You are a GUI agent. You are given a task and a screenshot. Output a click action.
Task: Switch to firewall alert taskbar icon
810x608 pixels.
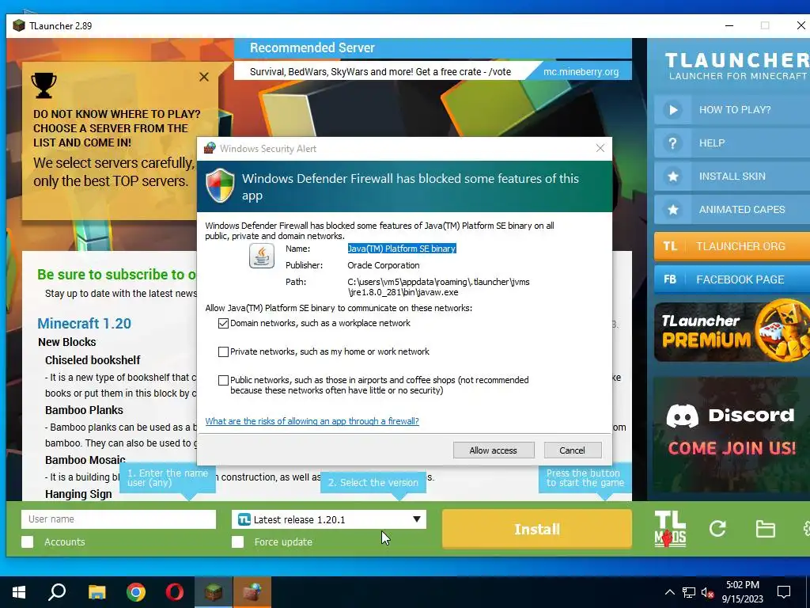(252, 592)
